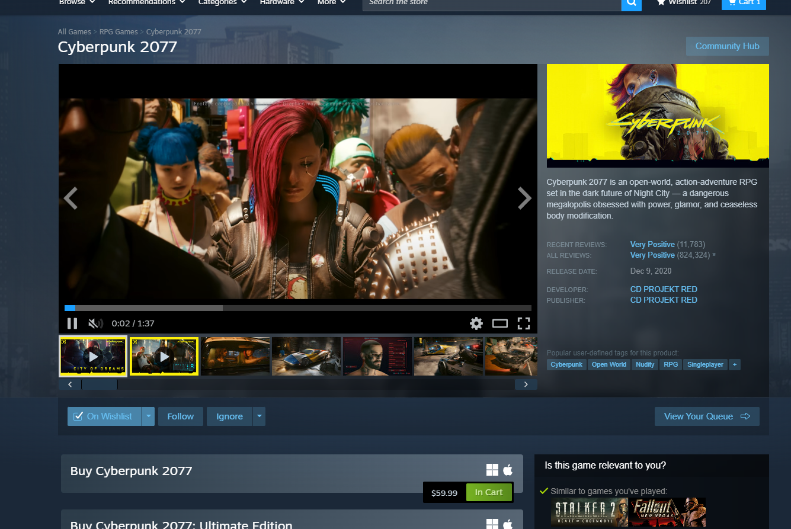Enter fullscreen video mode
The width and height of the screenshot is (791, 529).
pyautogui.click(x=523, y=323)
